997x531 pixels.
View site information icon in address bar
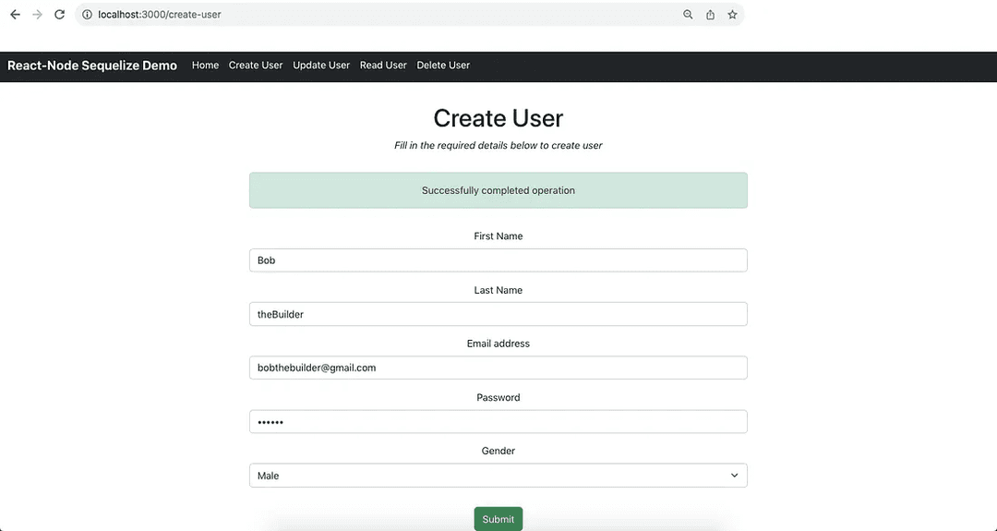point(87,15)
